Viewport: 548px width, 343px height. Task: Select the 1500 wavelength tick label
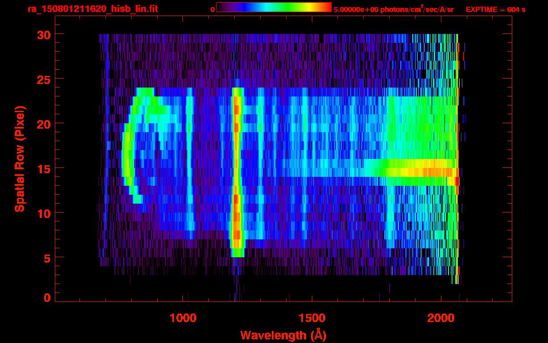pos(311,318)
